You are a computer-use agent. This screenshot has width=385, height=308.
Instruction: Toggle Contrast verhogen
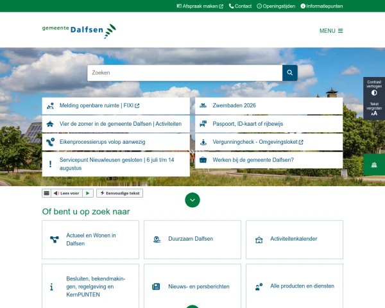point(374,88)
